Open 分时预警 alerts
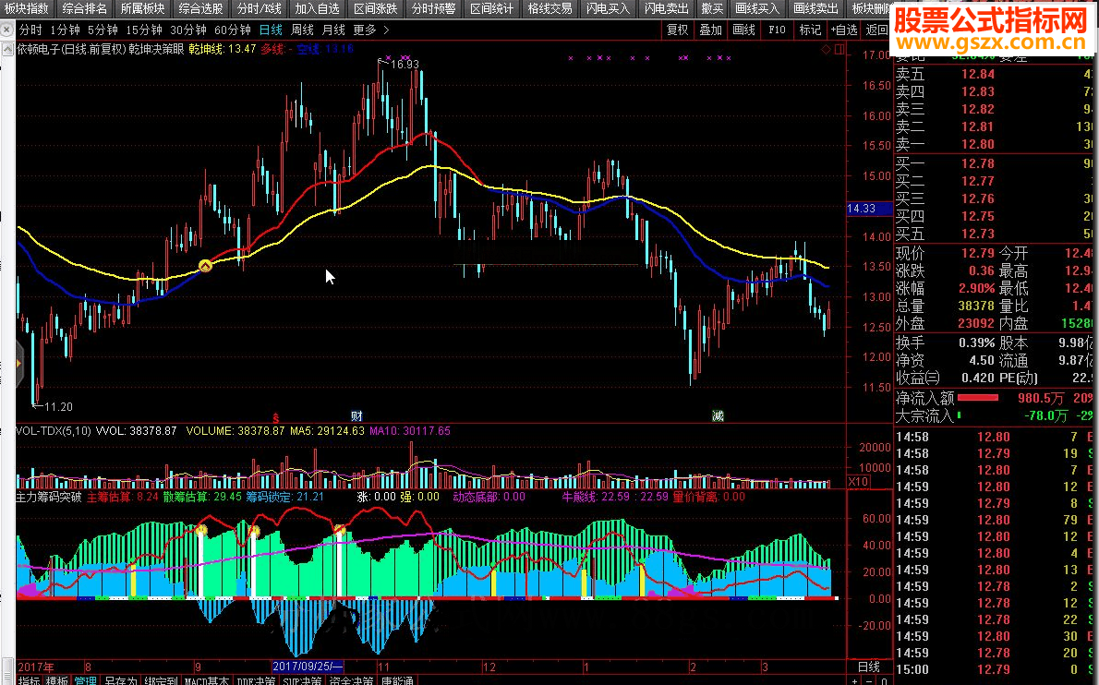 [433, 9]
